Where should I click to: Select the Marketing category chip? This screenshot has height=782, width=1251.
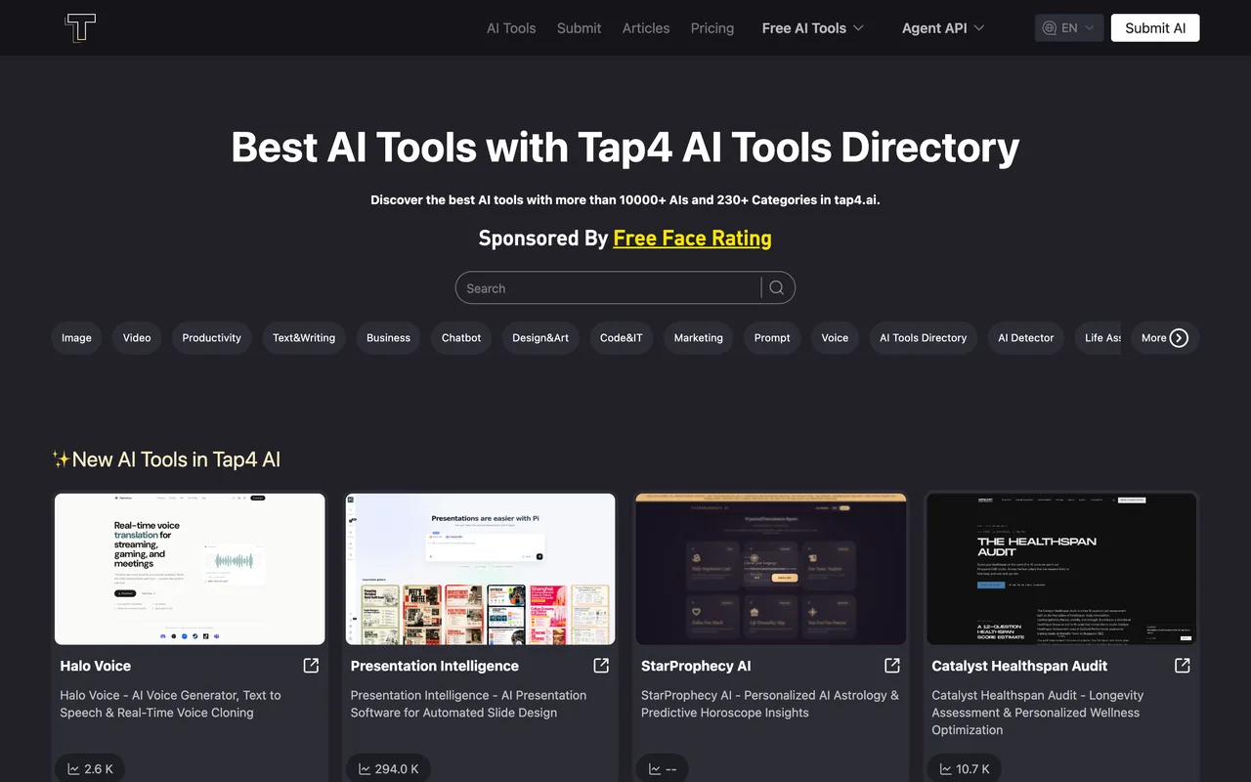[699, 338]
